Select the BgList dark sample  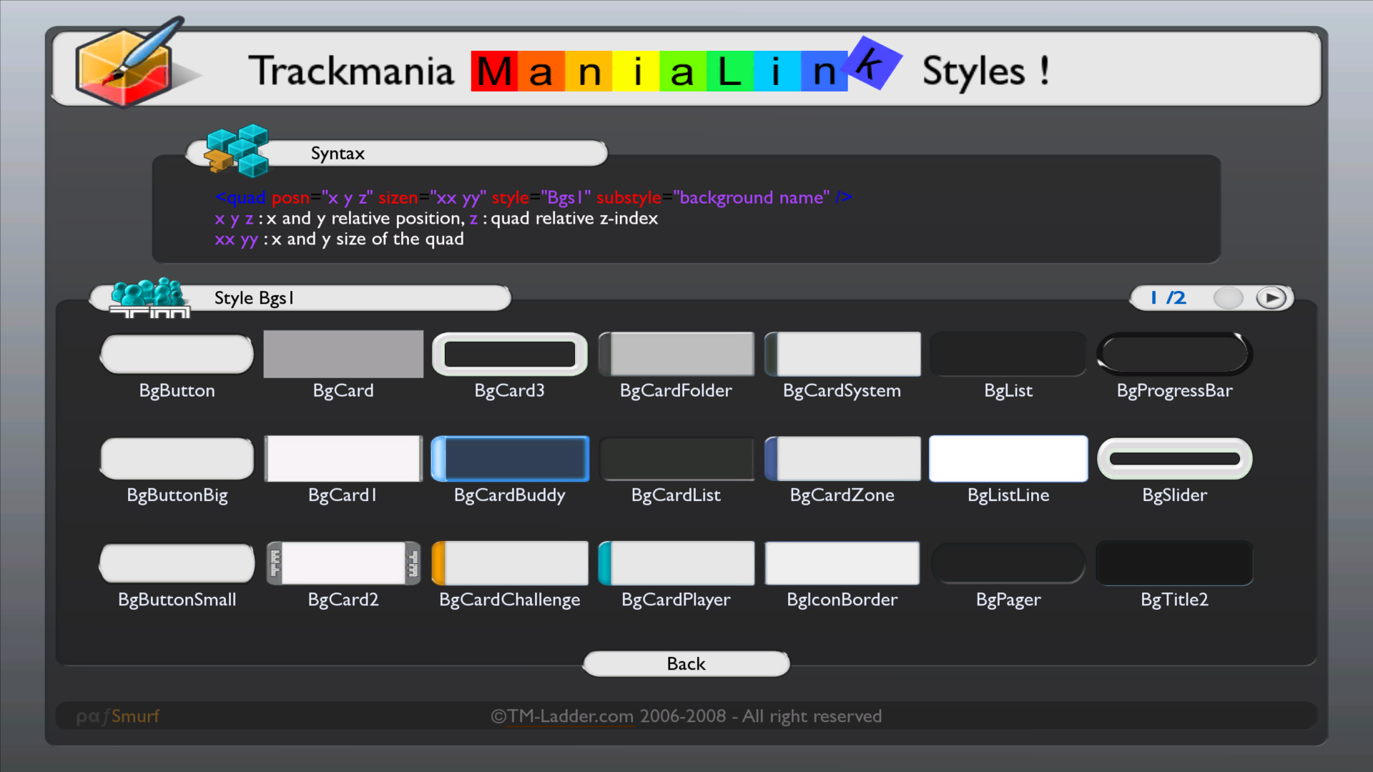[x=1008, y=354]
